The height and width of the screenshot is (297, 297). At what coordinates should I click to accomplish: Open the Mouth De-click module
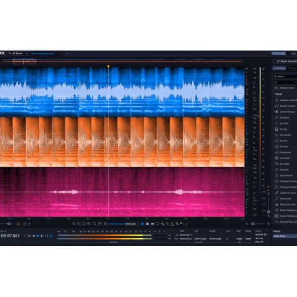pos(285,205)
